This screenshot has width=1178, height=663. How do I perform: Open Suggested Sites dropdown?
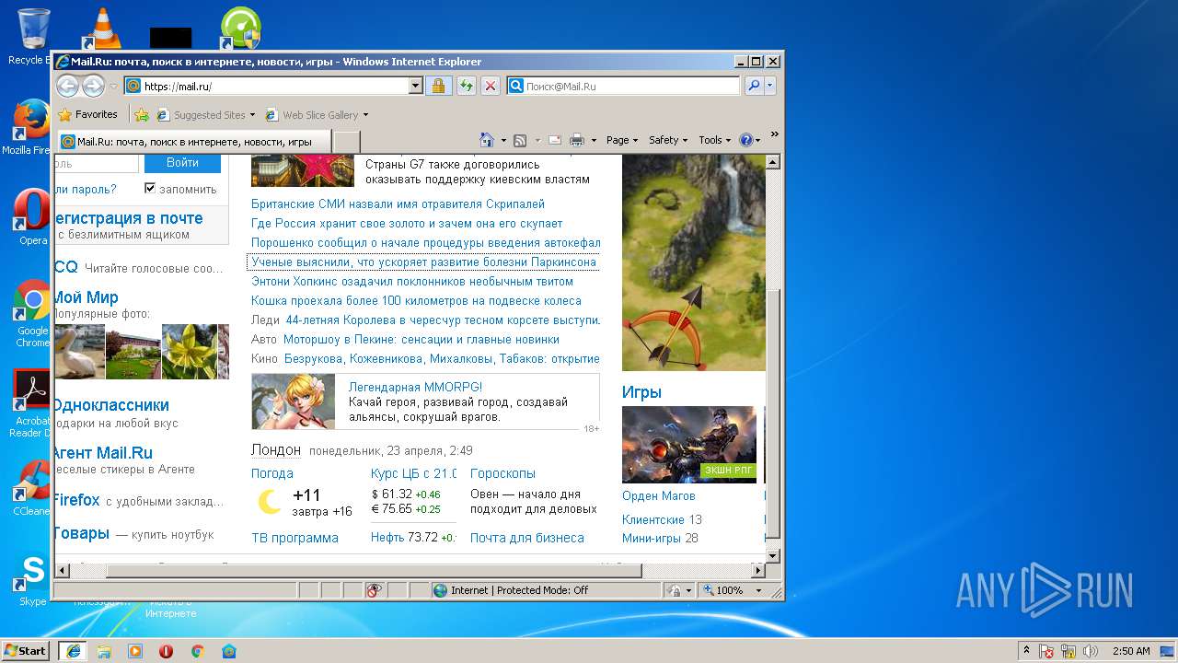click(206, 115)
